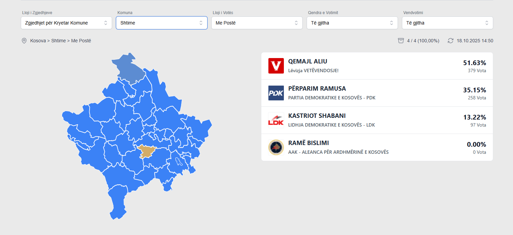
Task: Click the location pin breadcrumb icon
Action: point(24,41)
